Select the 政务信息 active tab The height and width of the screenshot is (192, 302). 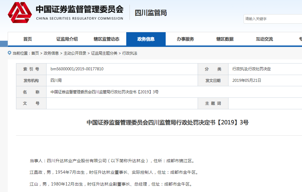click(x=146, y=39)
